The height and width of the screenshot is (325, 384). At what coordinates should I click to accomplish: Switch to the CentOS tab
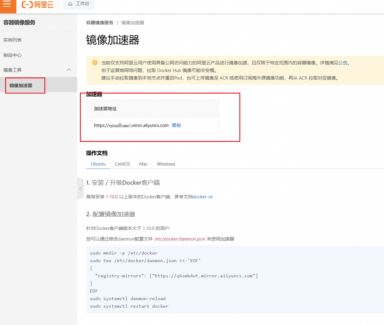(122, 164)
